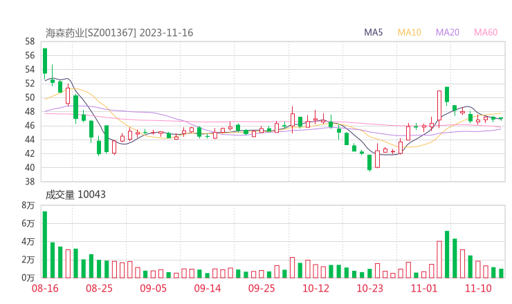
Task: Select the lowest green candlestick near 10-23
Action: coord(369,162)
